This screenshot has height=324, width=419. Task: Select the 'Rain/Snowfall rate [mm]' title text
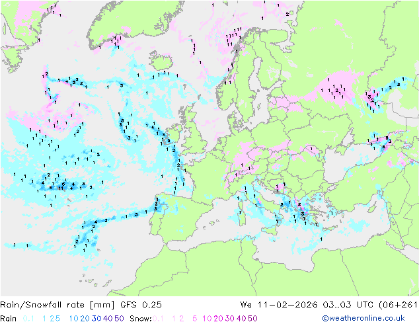point(57,305)
